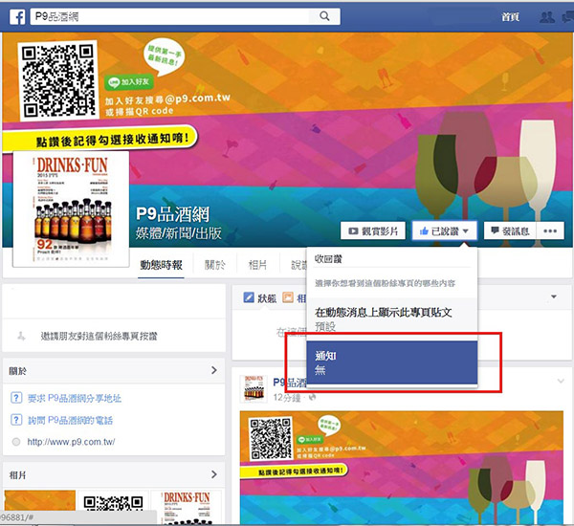Click 詢問 P9品酒網的電話 link

coord(70,420)
